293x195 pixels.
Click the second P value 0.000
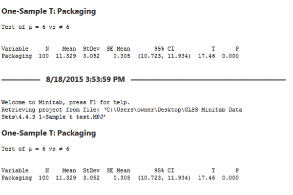pos(230,178)
